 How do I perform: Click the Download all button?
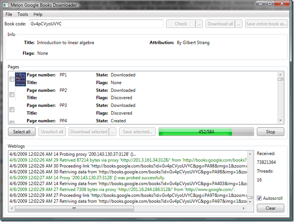point(220,24)
